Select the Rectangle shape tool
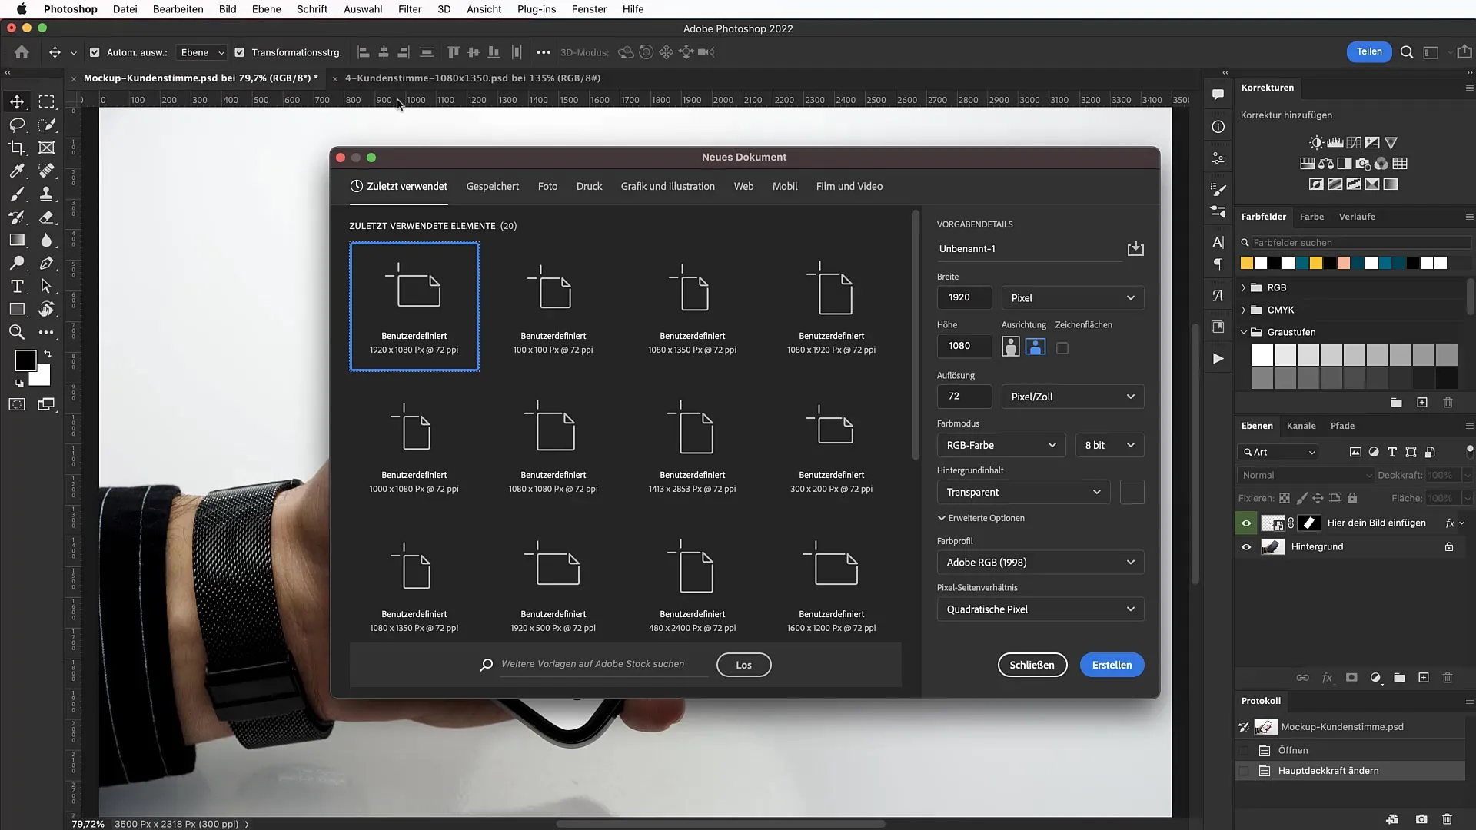1476x830 pixels. [17, 309]
